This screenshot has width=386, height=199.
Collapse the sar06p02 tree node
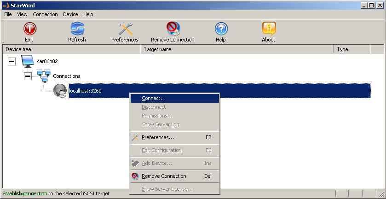[x=12, y=61]
